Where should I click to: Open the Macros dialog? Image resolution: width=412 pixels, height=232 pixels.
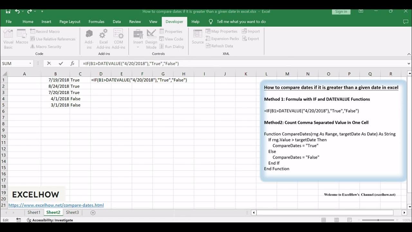22,36
